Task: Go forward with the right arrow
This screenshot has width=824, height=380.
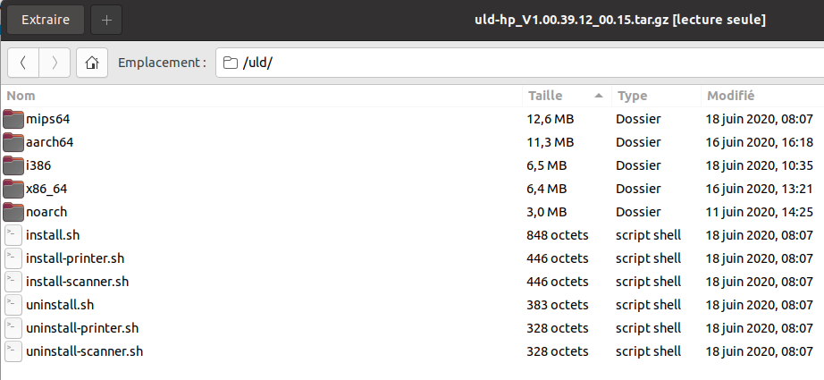Action: click(x=55, y=63)
